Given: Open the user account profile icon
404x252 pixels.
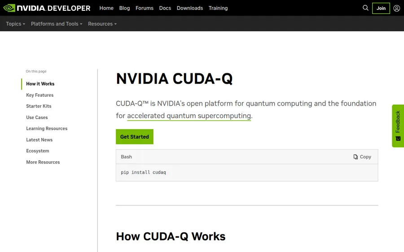Looking at the screenshot, I should click(x=396, y=8).
